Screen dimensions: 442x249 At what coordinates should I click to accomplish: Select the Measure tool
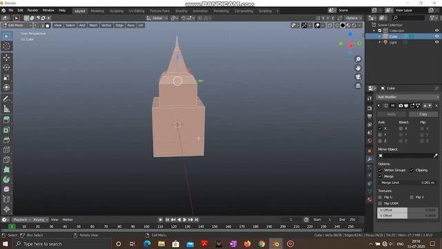(6, 109)
